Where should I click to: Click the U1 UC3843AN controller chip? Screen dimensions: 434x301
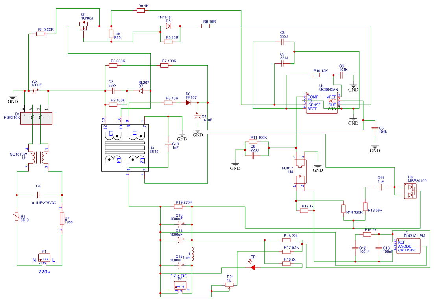[x=321, y=103]
